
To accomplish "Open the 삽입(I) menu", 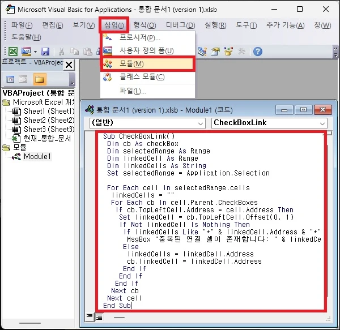I will pyautogui.click(x=114, y=25).
